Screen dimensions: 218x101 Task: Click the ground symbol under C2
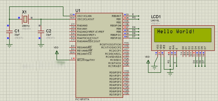click(x=41, y=46)
